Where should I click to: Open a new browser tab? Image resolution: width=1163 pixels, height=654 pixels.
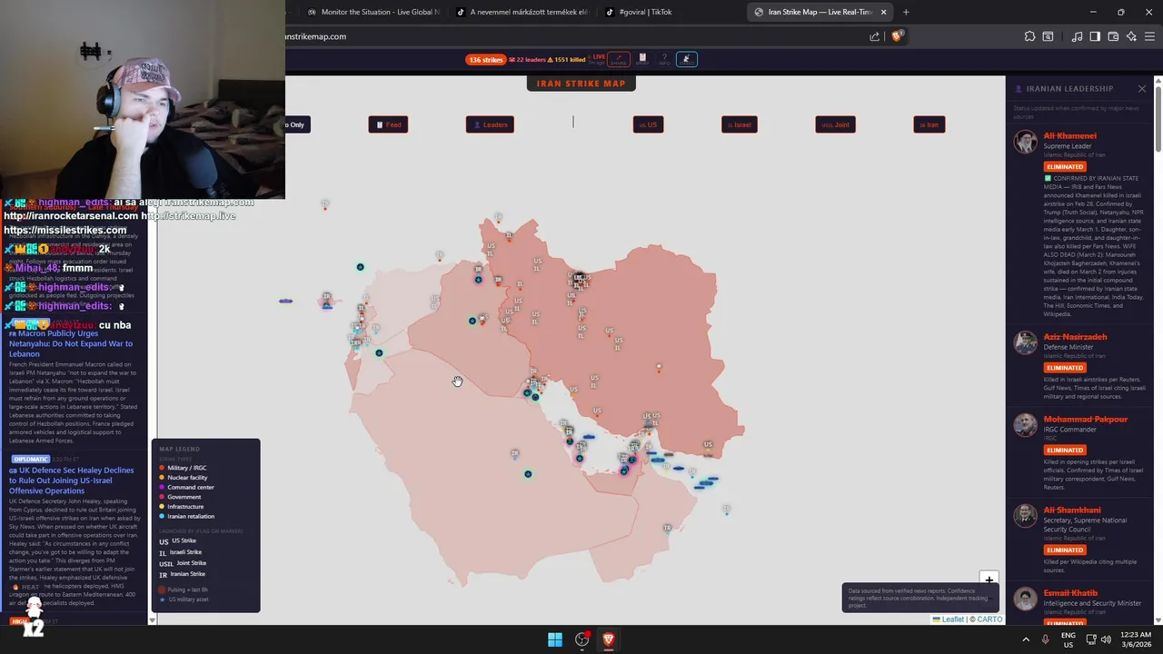pyautogui.click(x=906, y=12)
